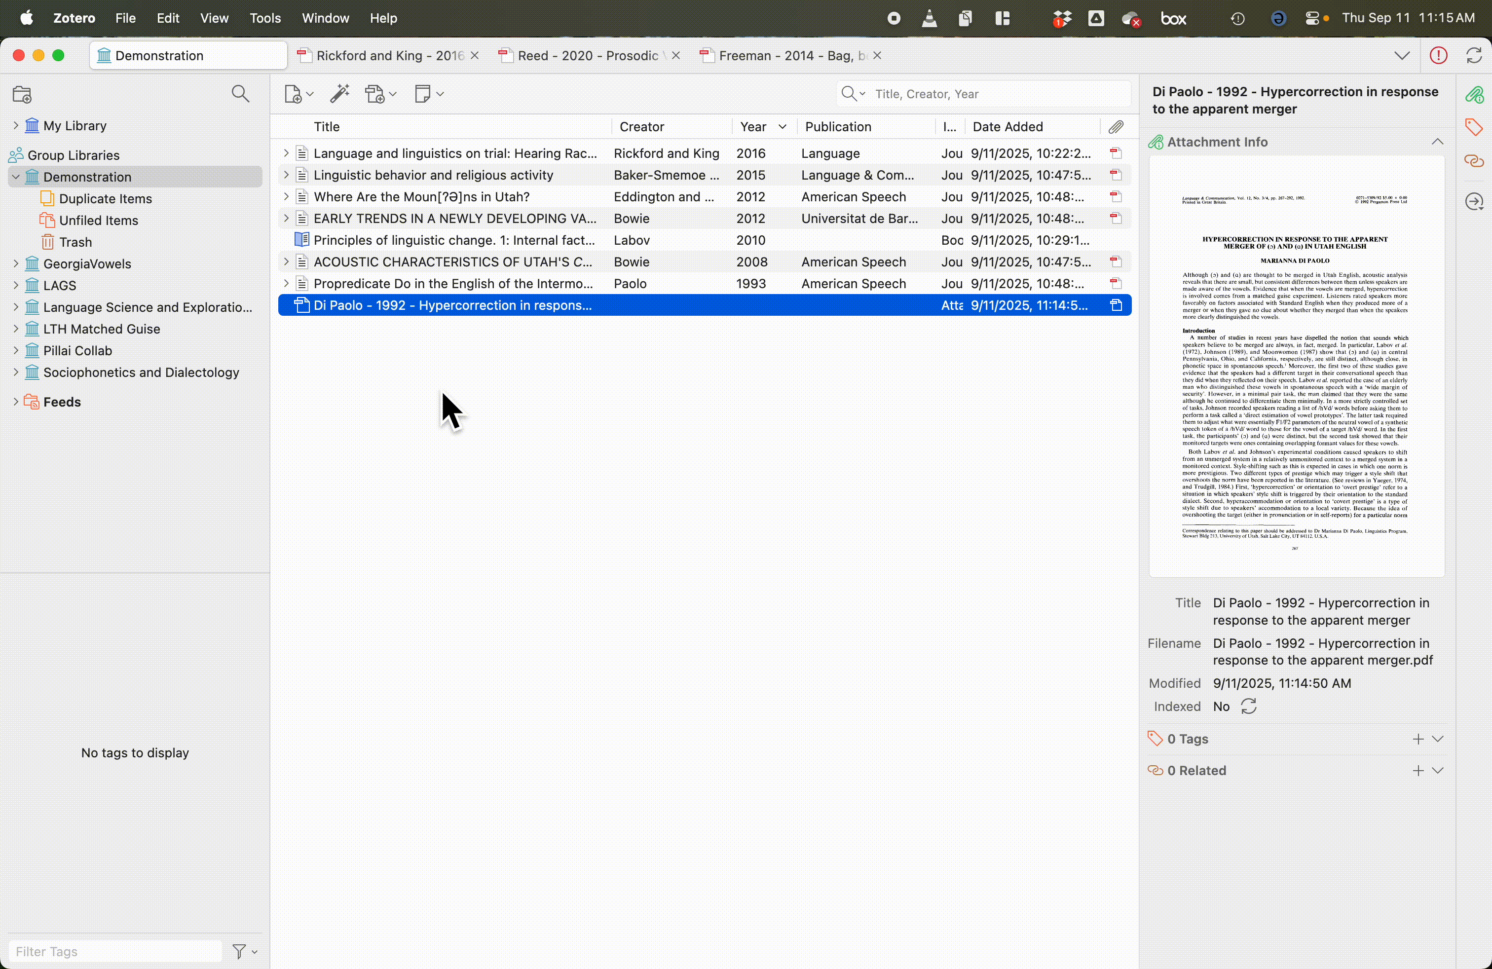Screen dimensions: 1492x969
Task: Click the sidebar collection search magnifier
Action: tap(240, 94)
